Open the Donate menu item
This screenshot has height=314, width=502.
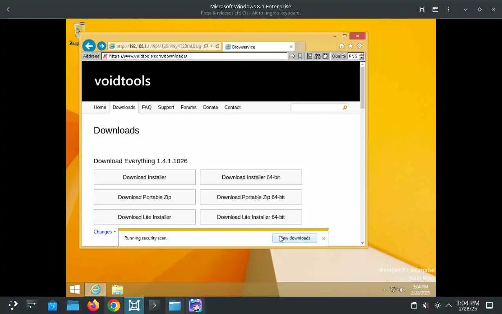(210, 107)
